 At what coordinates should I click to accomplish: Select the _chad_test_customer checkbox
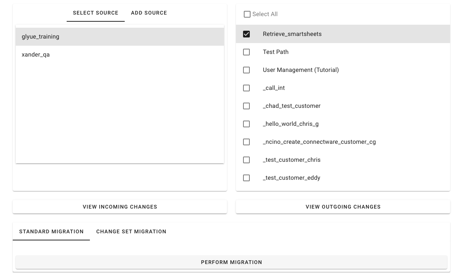(x=246, y=106)
